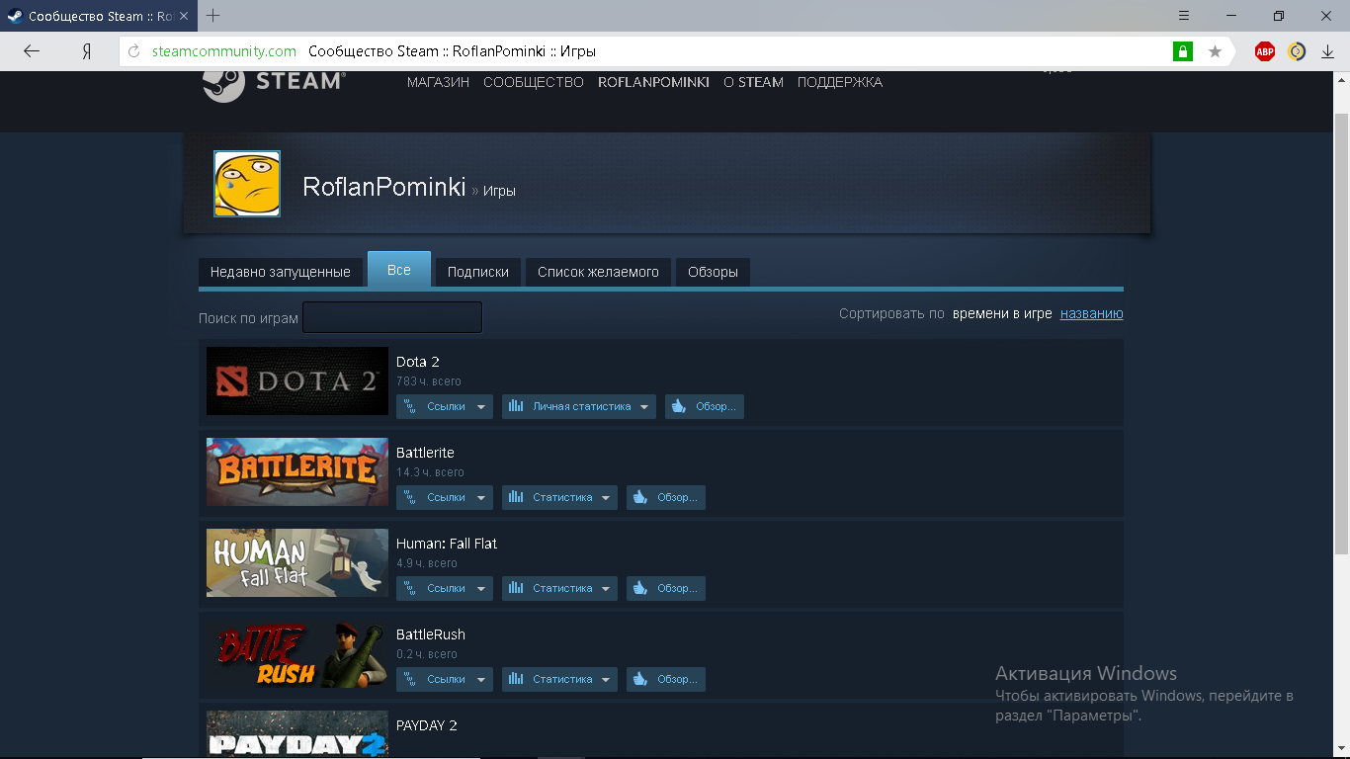Viewport: 1350px width, 759px height.
Task: Click the Dota 2 game title
Action: [x=418, y=362]
